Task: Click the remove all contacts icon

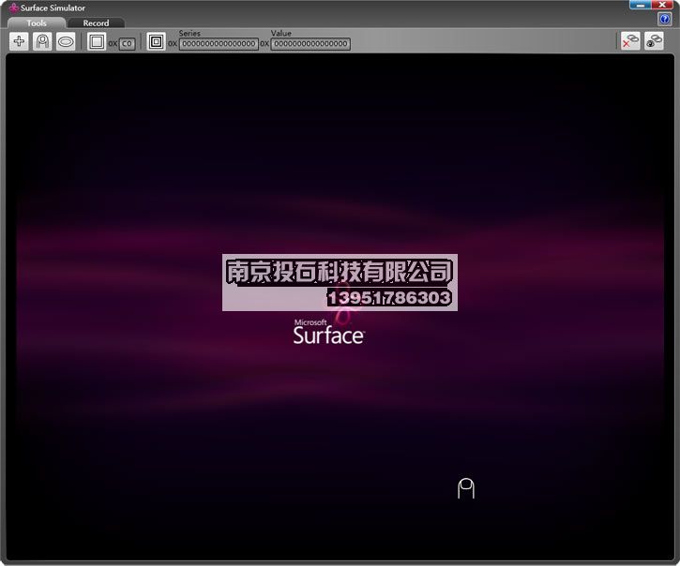Action: [630, 40]
